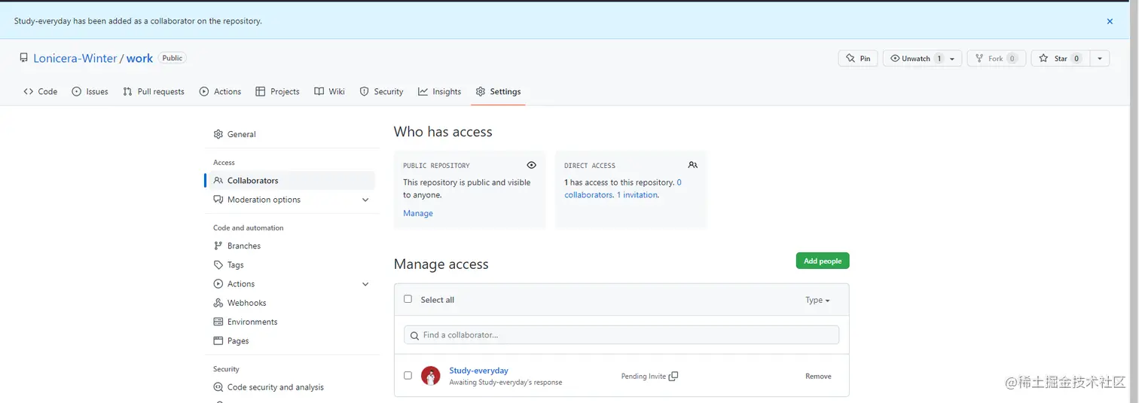1139x403 pixels.
Task: Expand the Actions sidebar section
Action: click(x=365, y=284)
